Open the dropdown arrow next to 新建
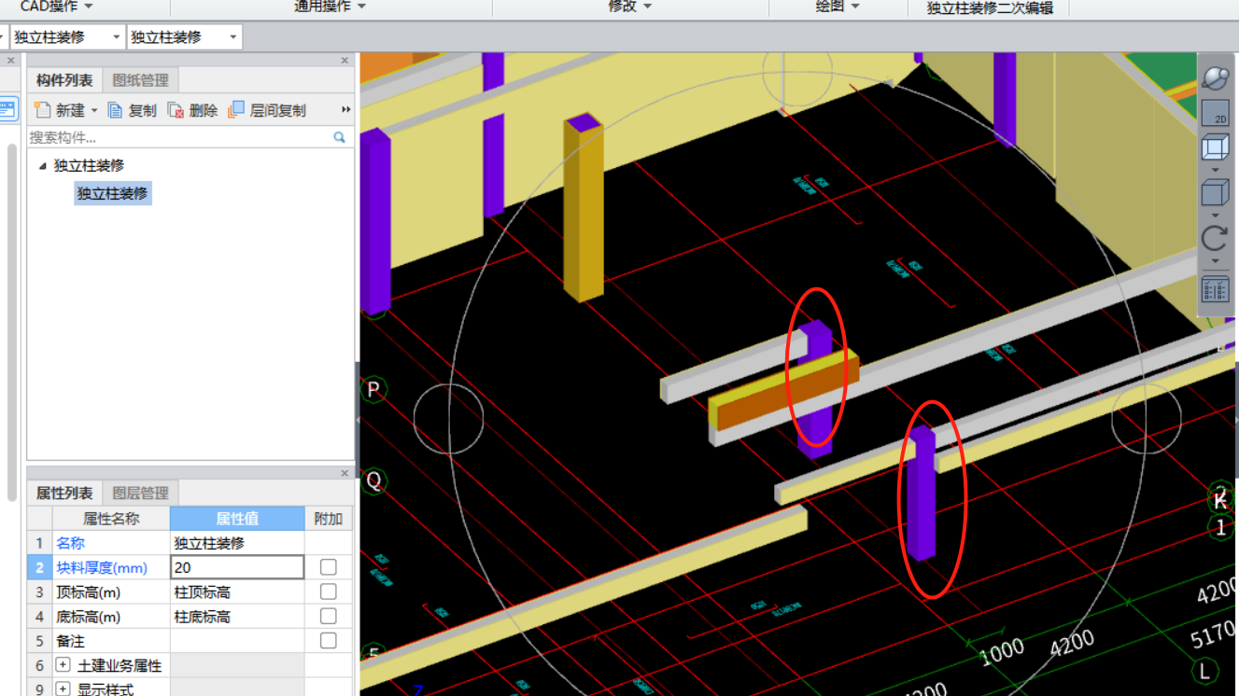 (x=94, y=111)
